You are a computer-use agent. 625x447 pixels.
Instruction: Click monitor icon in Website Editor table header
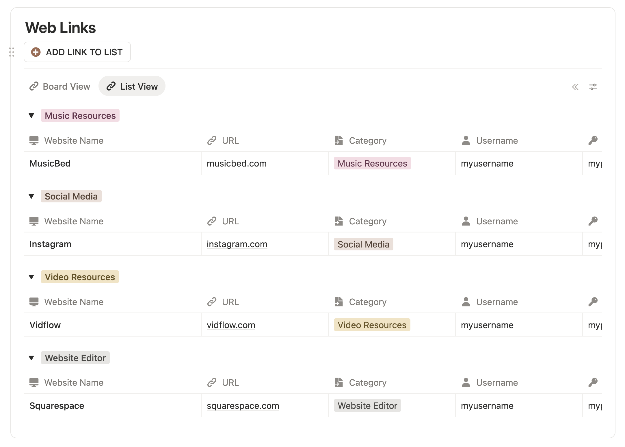click(x=34, y=383)
